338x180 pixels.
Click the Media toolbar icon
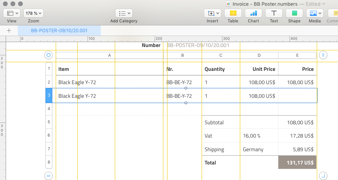[x=315, y=13]
